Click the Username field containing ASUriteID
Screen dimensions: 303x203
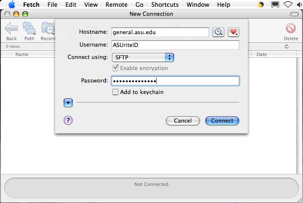coord(175,45)
